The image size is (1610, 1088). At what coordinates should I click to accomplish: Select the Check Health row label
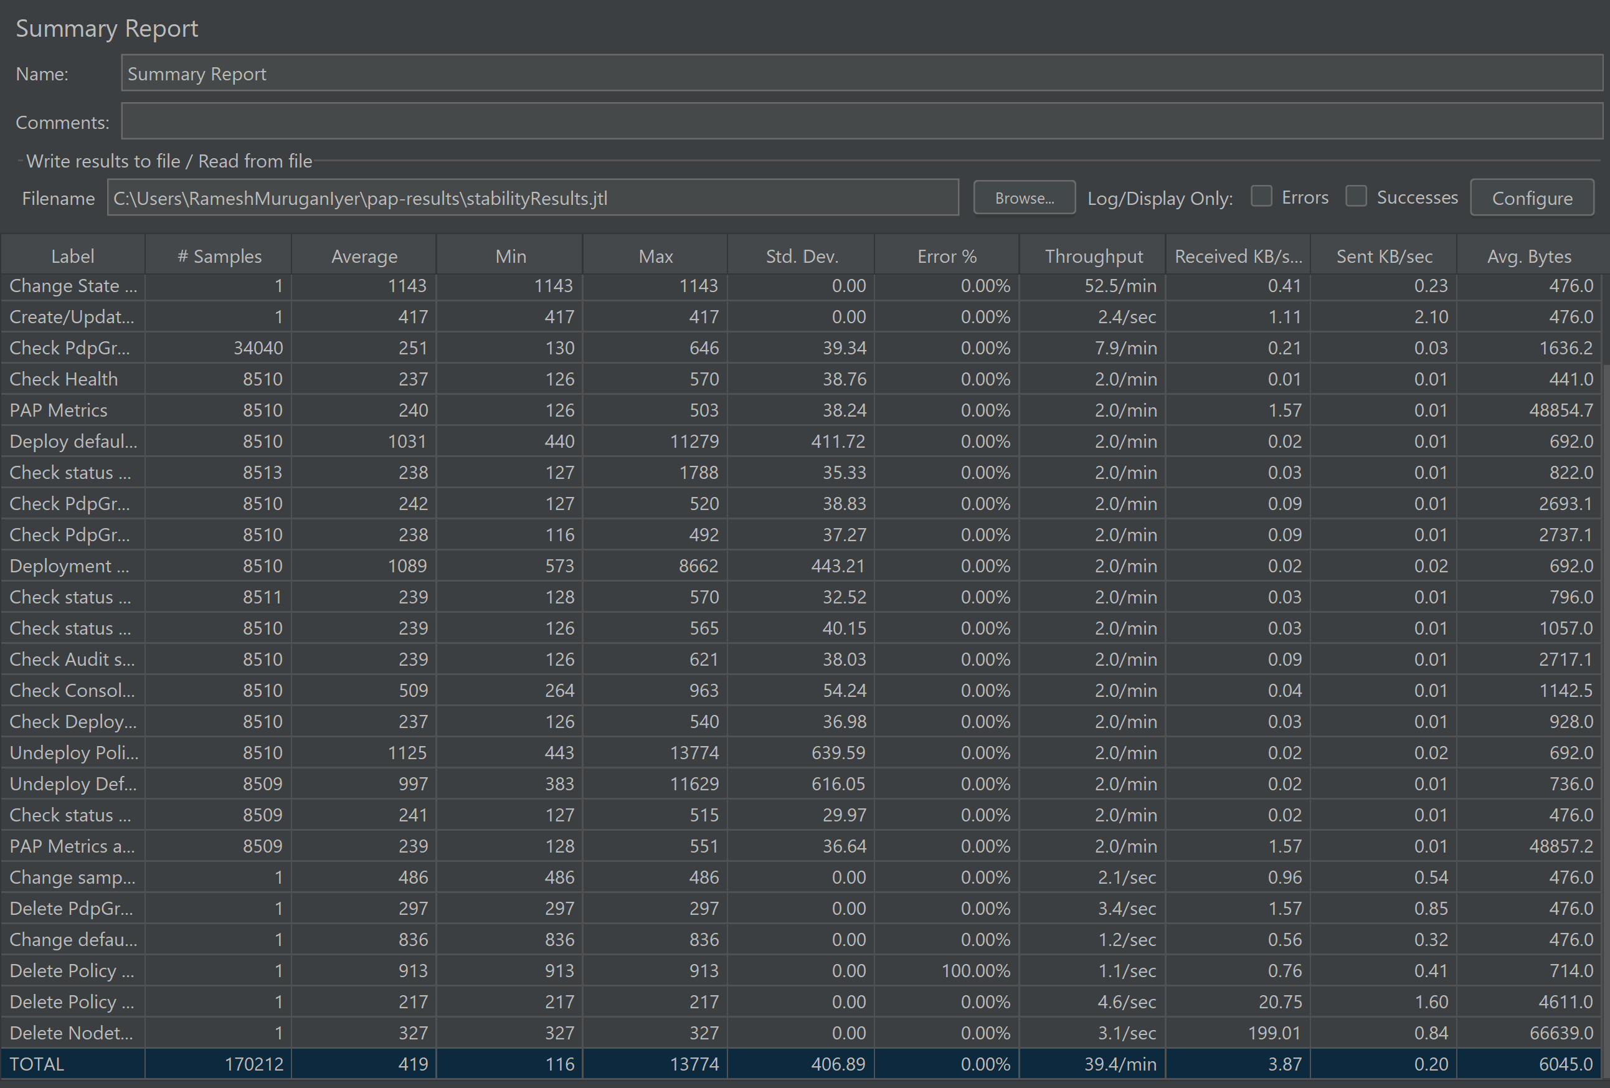(73, 379)
